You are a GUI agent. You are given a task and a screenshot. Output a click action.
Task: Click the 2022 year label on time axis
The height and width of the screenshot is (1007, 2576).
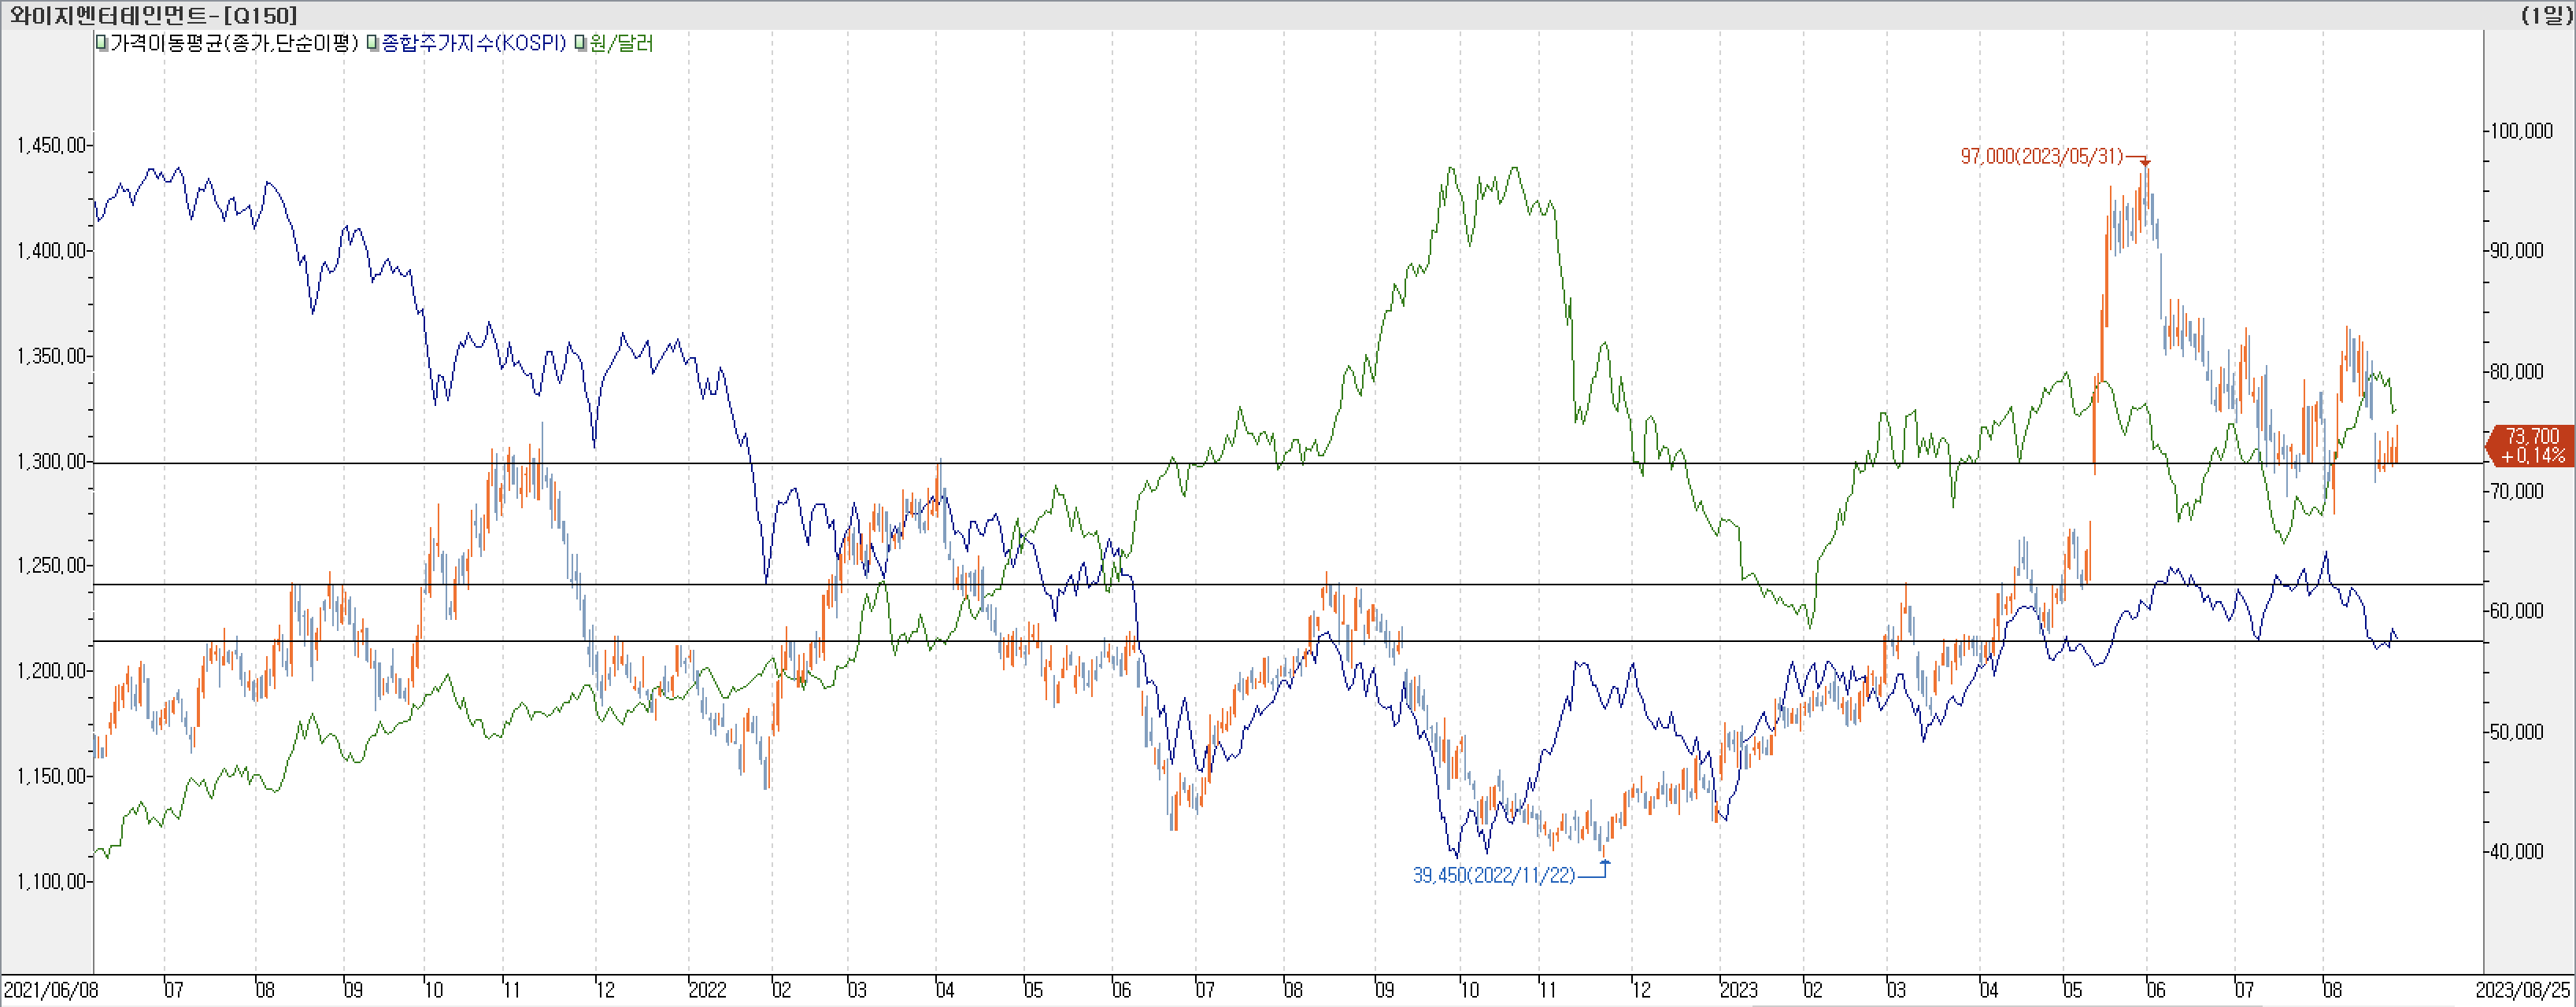point(707,990)
